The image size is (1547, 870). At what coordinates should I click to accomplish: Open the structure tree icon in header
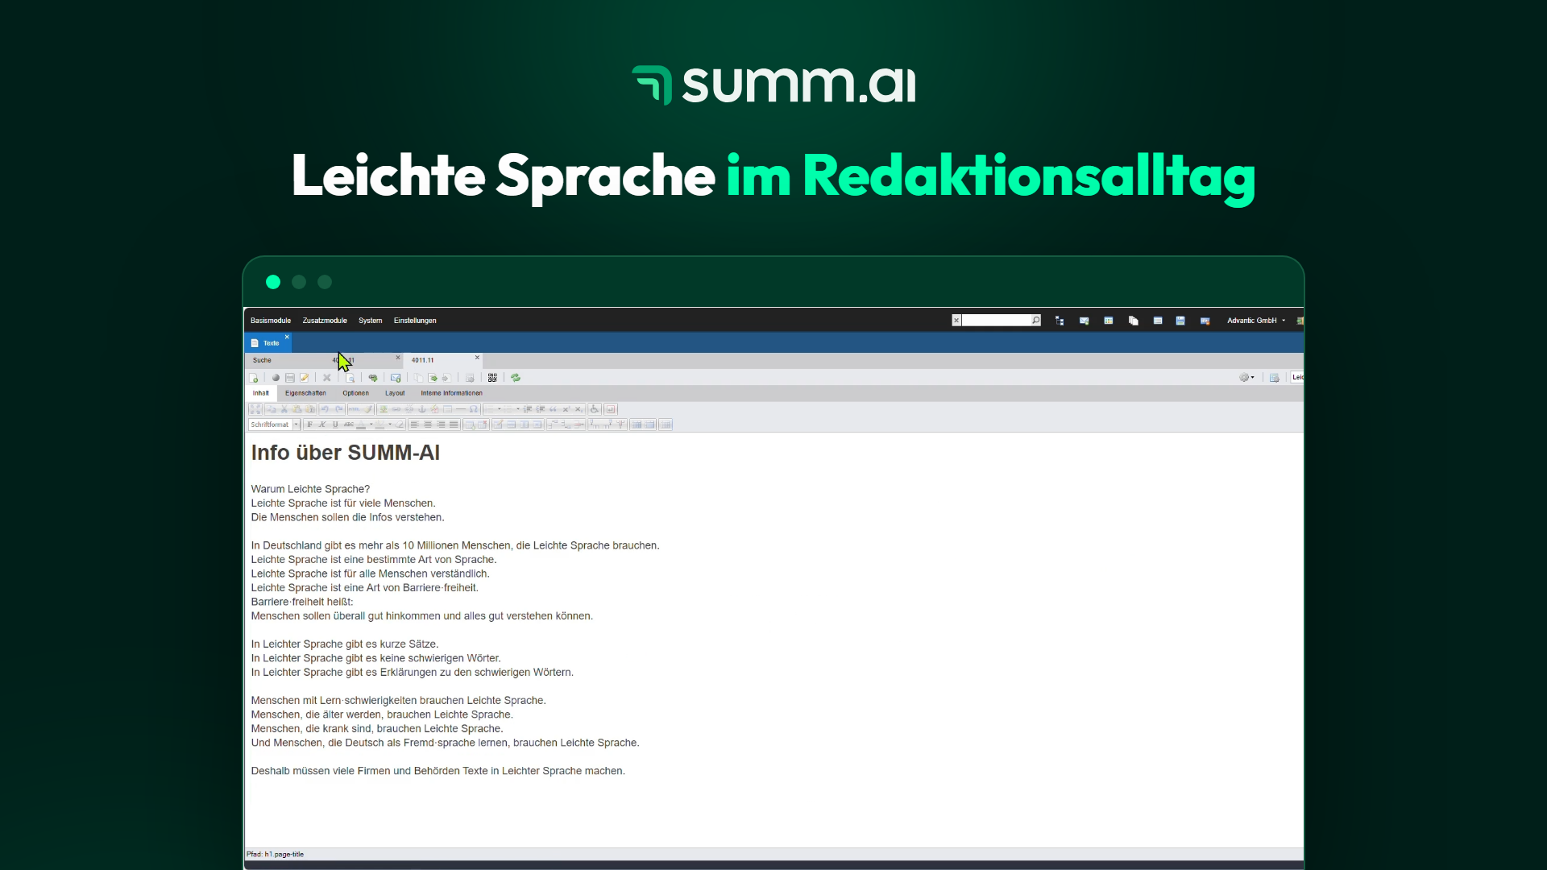point(1060,321)
